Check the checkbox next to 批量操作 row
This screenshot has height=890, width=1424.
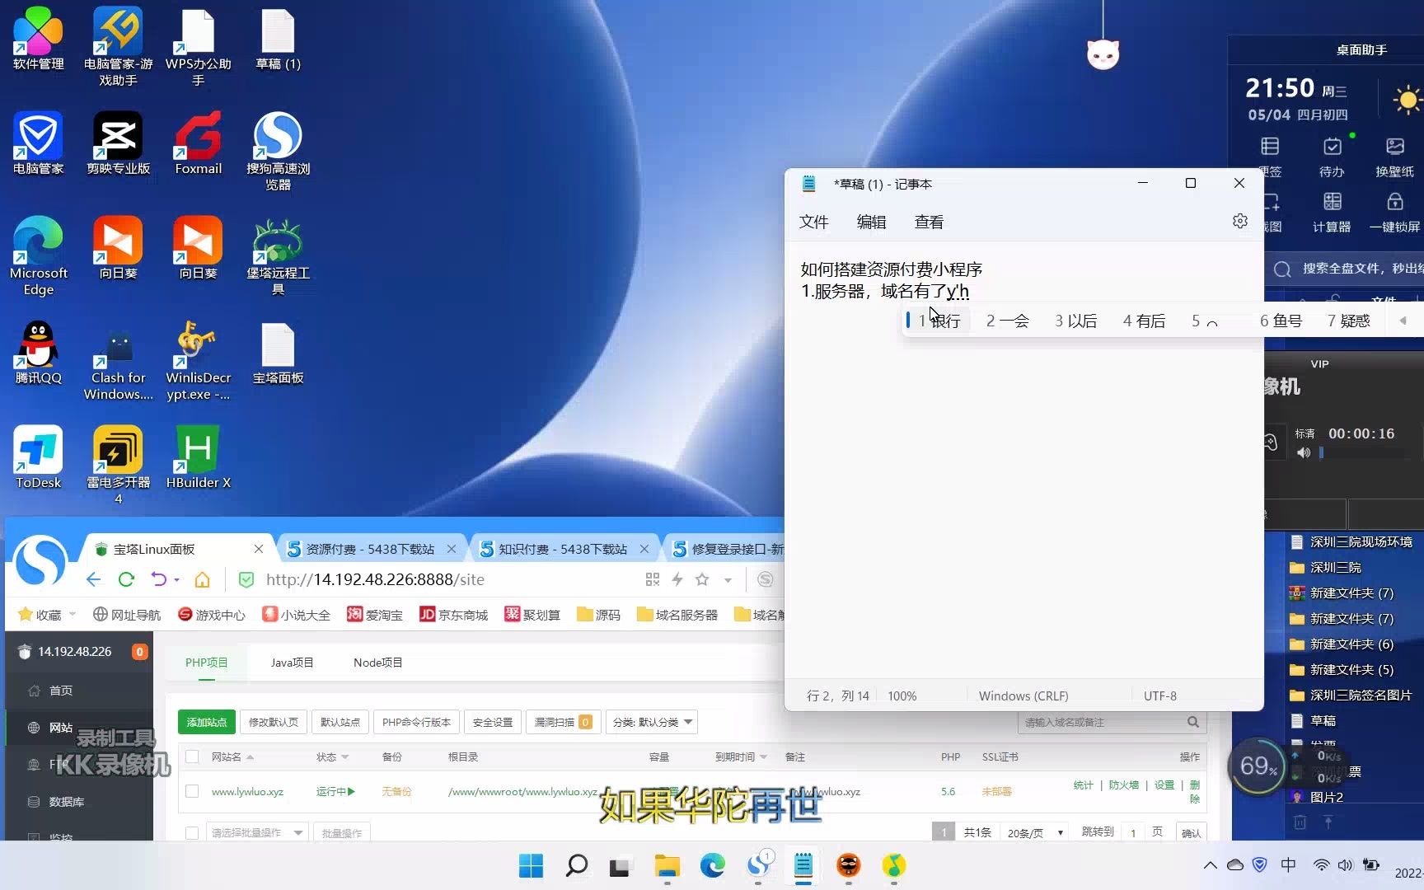pos(191,831)
